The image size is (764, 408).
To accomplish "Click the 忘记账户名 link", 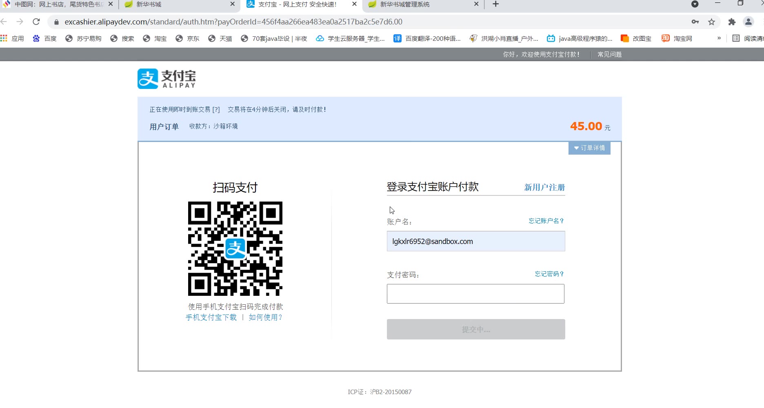I will pos(546,221).
